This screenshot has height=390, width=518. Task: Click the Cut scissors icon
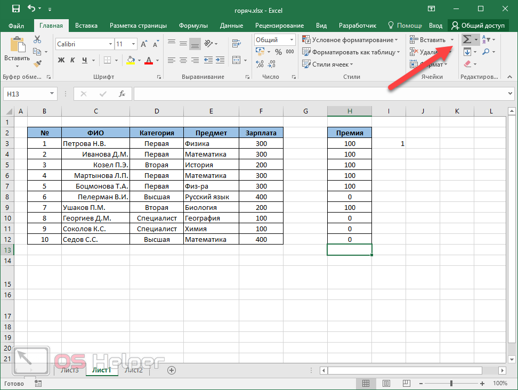click(37, 39)
